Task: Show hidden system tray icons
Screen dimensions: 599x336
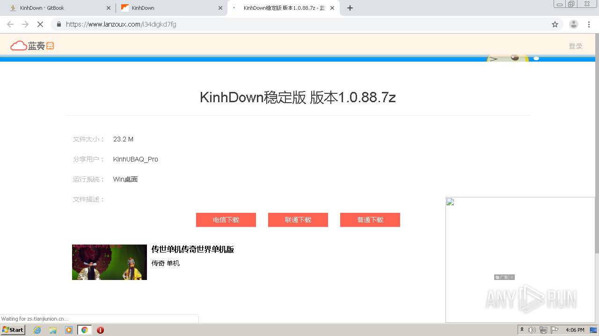Action: (x=522, y=330)
